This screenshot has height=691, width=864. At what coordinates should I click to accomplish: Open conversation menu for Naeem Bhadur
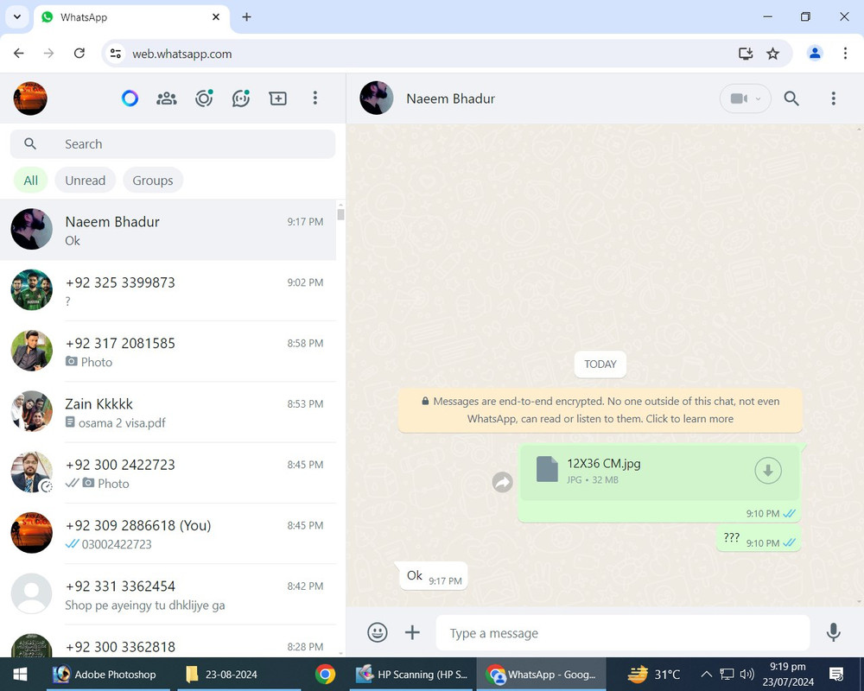point(833,98)
